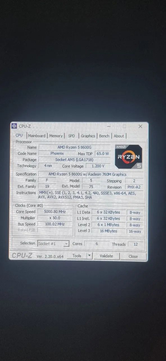
Task: Click the CPU-Z title bar icon
Action: coord(14,126)
